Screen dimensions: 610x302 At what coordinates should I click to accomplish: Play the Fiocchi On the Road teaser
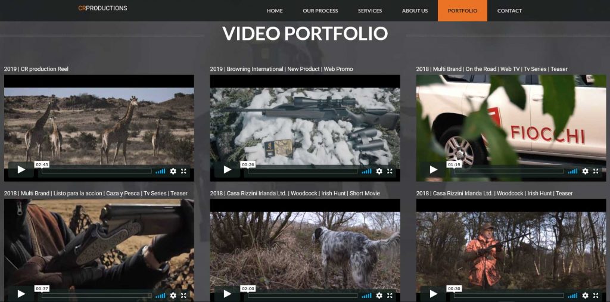click(433, 170)
